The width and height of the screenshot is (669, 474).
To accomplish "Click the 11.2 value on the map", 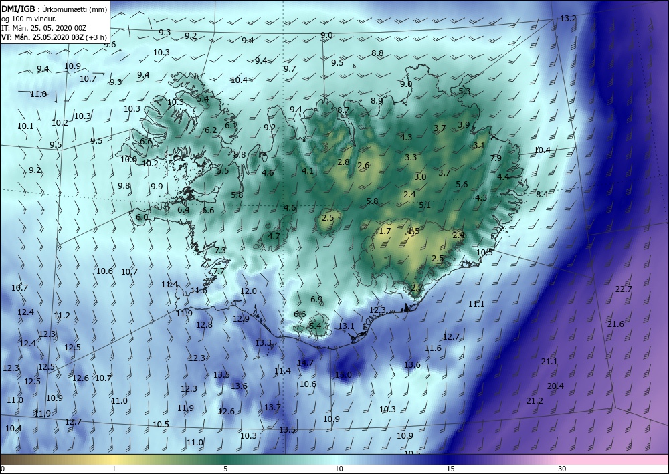I will click(x=62, y=316).
